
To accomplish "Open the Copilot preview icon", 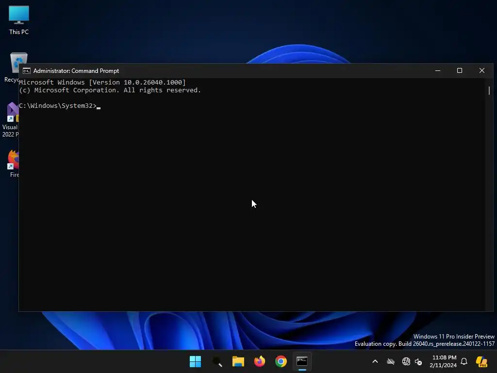I will [482, 361].
